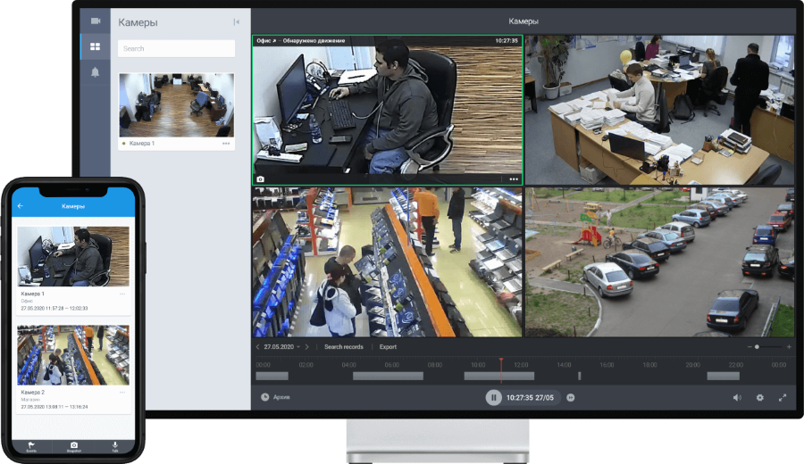Collapse the Камеры side panel
This screenshot has width=804, height=464.
point(236,21)
